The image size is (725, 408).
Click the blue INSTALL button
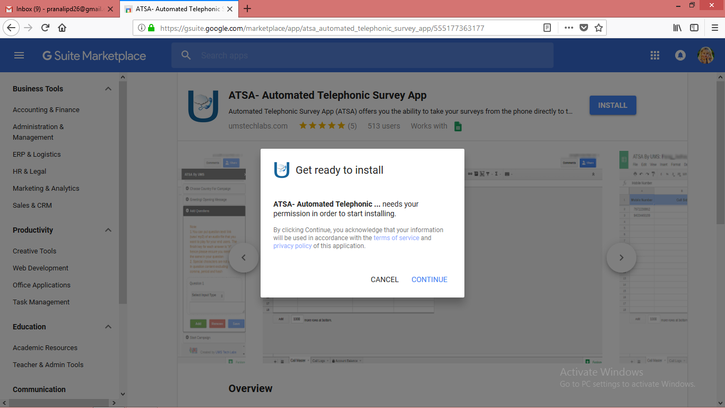(613, 105)
